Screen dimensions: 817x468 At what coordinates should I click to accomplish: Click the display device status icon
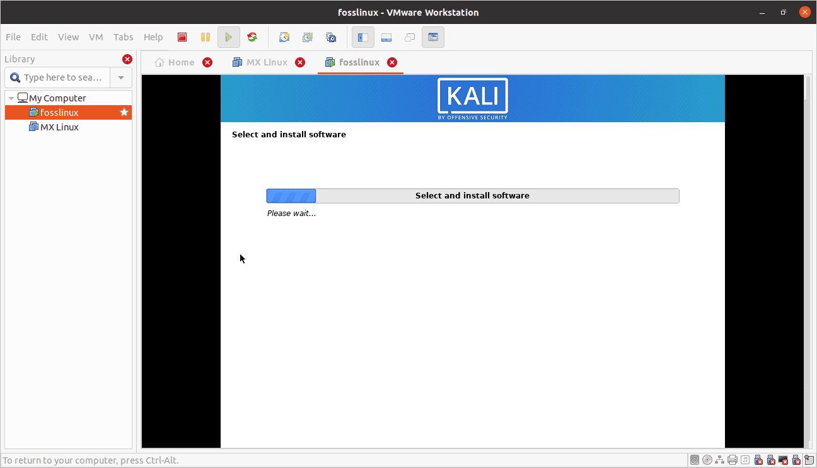[x=784, y=460]
